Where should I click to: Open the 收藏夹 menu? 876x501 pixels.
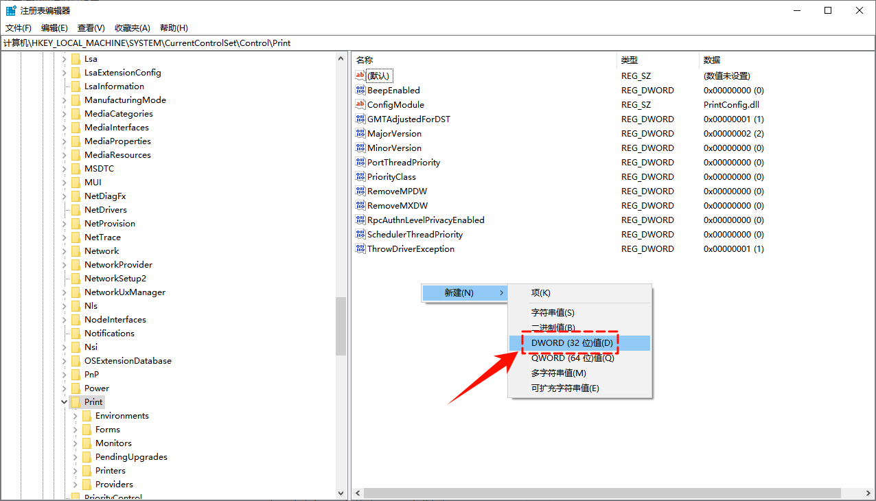[x=132, y=27]
